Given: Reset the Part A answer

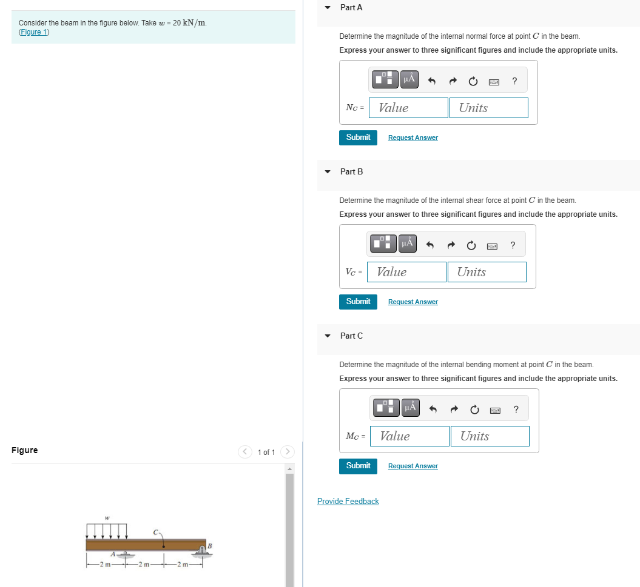Looking at the screenshot, I should tap(473, 81).
